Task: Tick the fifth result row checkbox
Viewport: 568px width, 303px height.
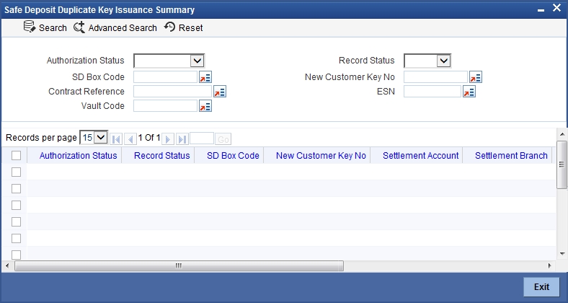Action: click(x=16, y=239)
